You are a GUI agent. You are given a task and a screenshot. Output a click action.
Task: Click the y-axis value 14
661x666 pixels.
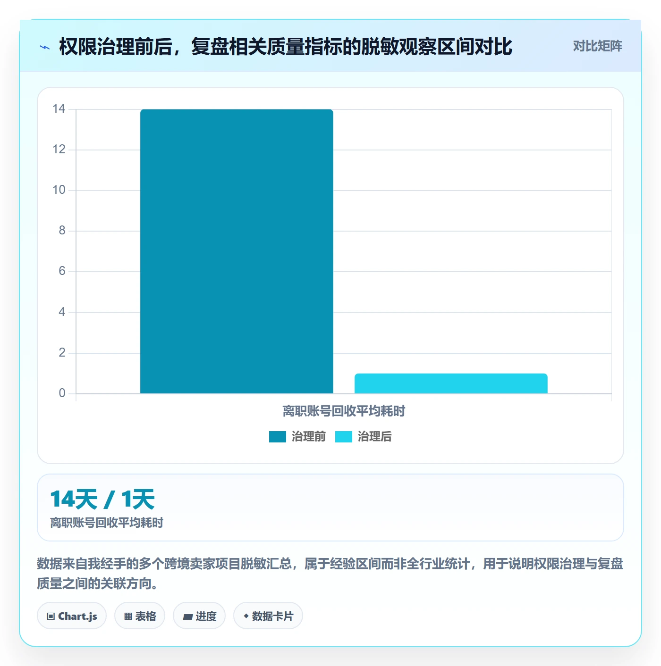click(x=59, y=109)
